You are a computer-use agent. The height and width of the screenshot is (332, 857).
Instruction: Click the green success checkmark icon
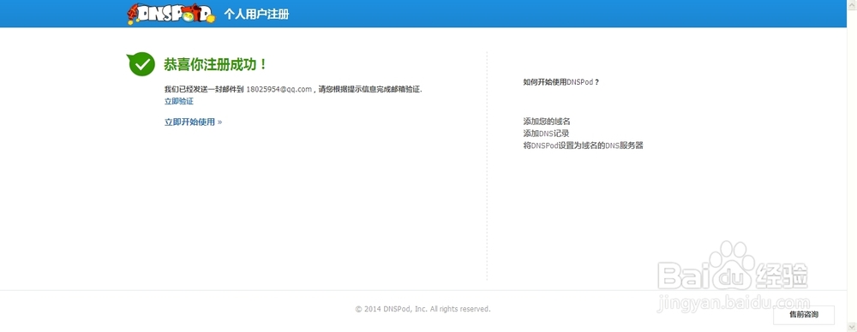click(141, 64)
